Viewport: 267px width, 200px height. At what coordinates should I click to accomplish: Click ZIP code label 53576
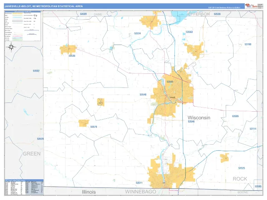pyautogui.click(x=93, y=127)
